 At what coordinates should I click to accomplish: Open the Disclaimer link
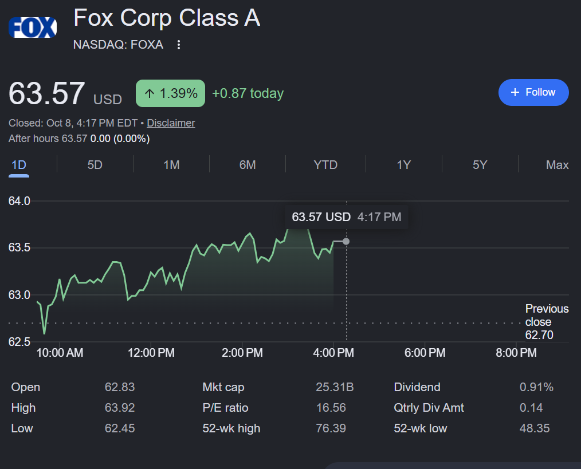click(x=171, y=123)
